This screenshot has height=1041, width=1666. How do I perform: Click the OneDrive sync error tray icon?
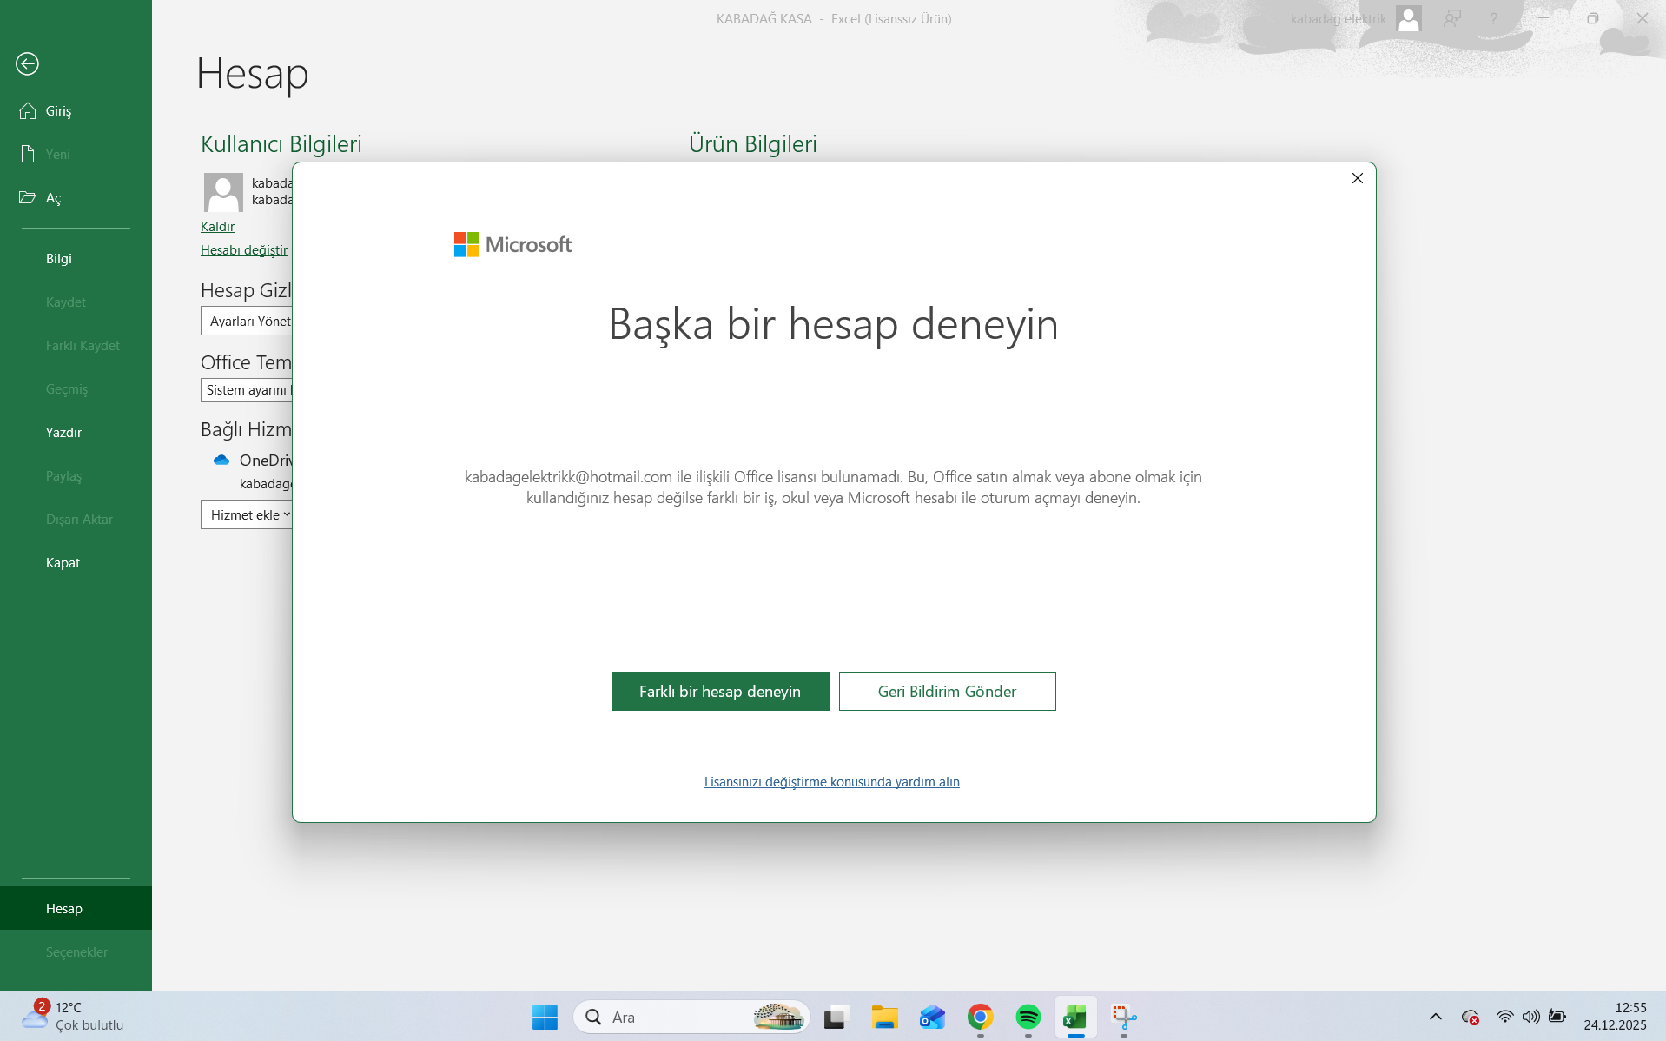point(1470,1017)
